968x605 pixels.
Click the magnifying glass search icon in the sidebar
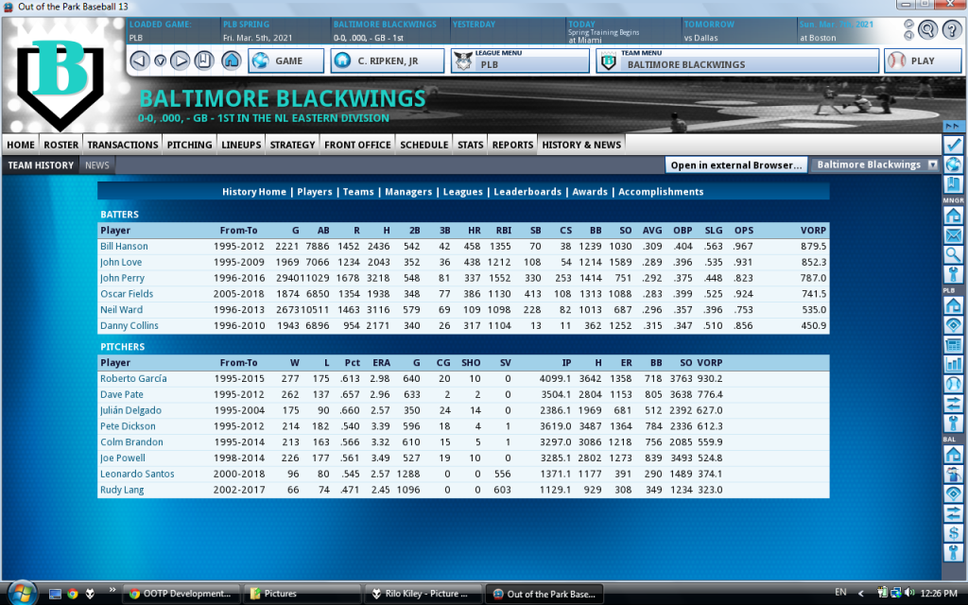[x=954, y=254]
